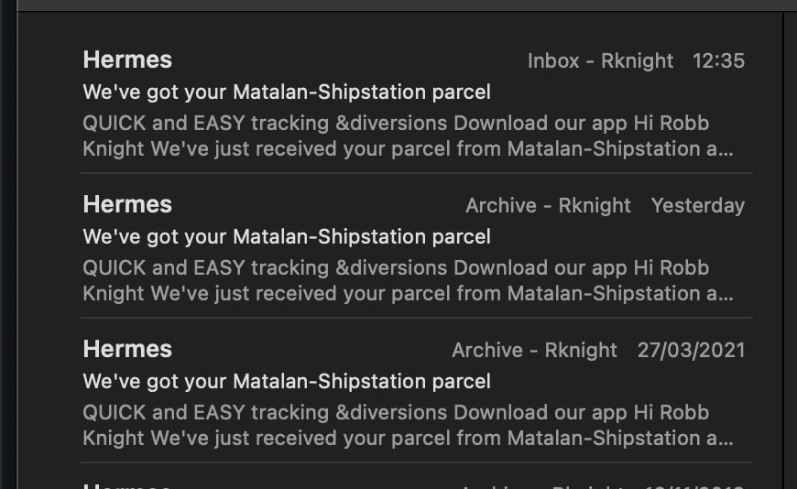Screen dimensions: 797x489
Task: Click the preview text of the 12:35 message
Action: click(x=408, y=136)
